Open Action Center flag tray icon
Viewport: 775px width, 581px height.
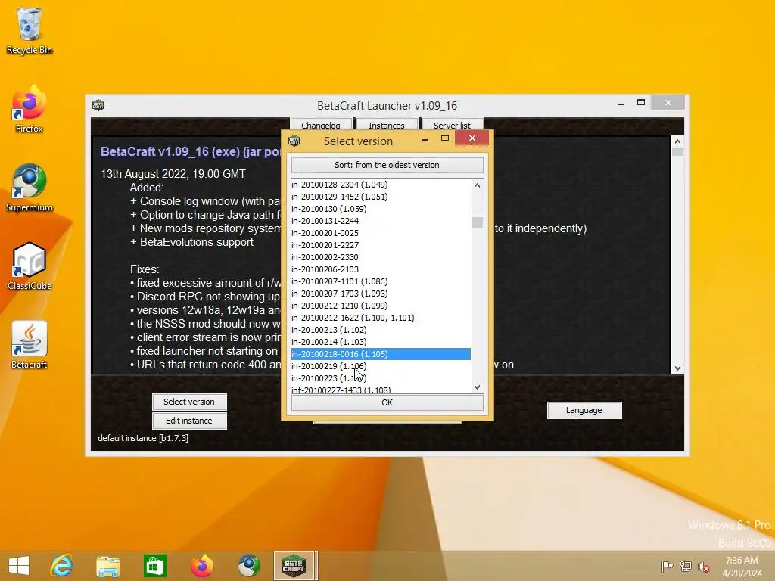coord(667,567)
